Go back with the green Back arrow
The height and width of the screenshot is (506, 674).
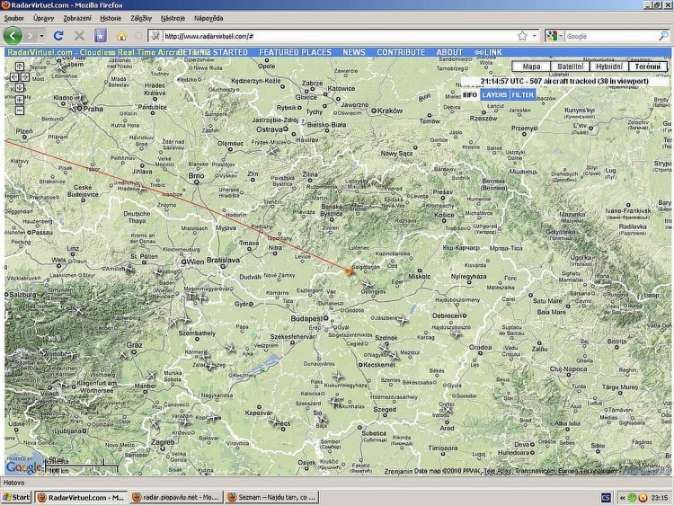pos(13,36)
